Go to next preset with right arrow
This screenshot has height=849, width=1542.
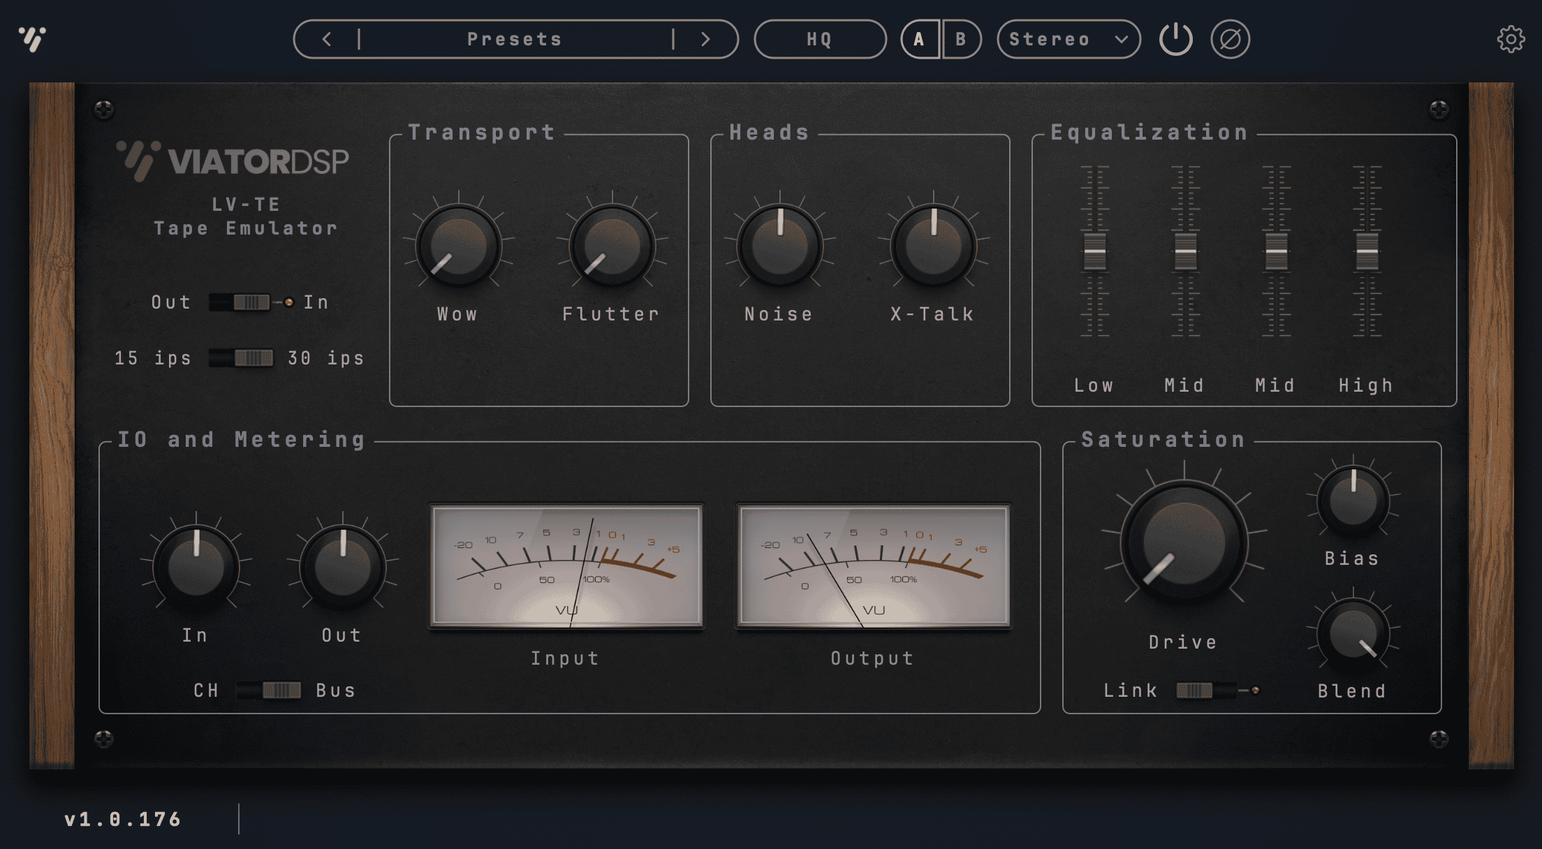coord(705,39)
